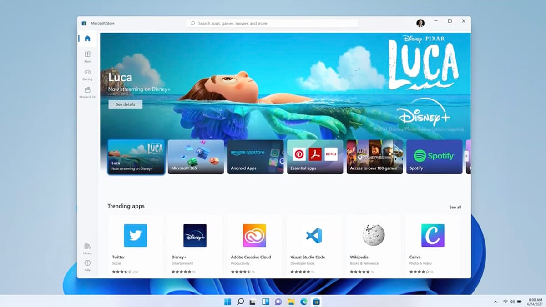Click the user profile avatar
This screenshot has width=546, height=307.
tap(420, 23)
